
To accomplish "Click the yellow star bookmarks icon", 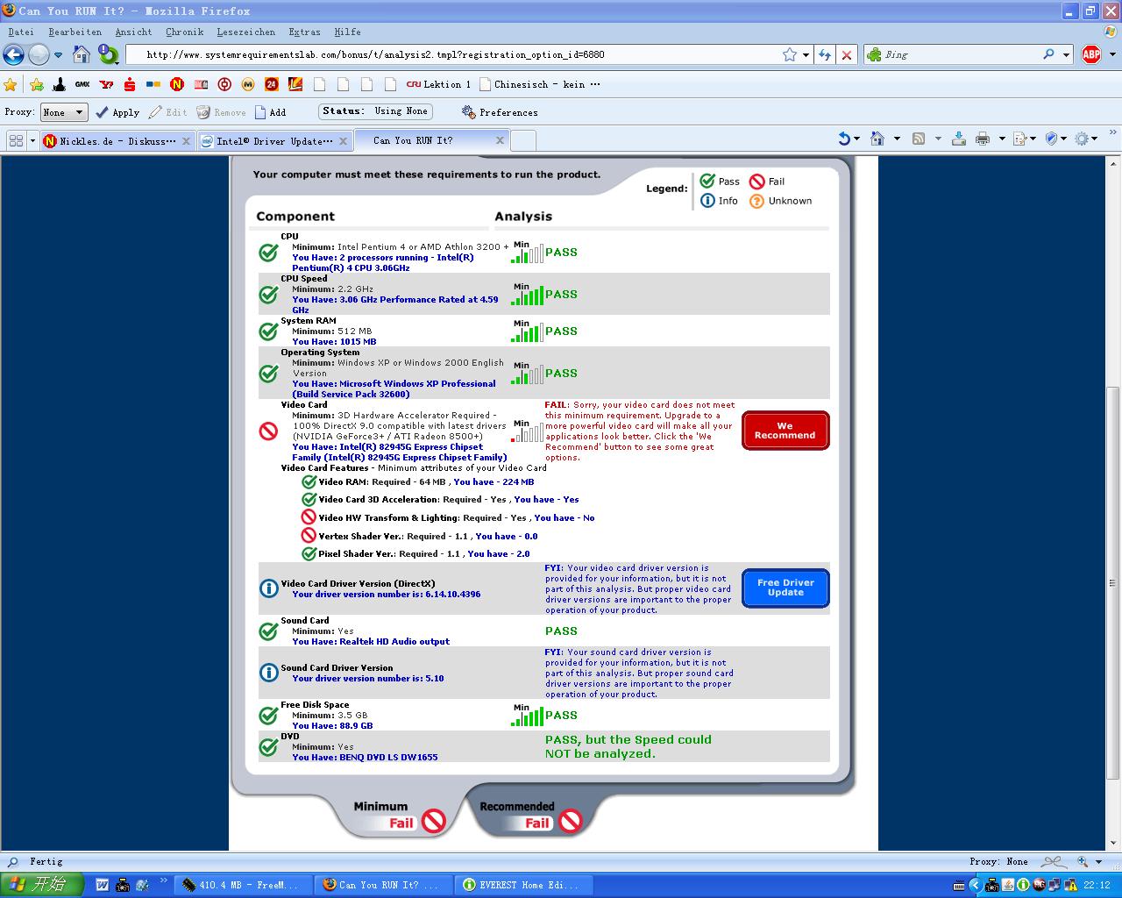I will point(11,84).
